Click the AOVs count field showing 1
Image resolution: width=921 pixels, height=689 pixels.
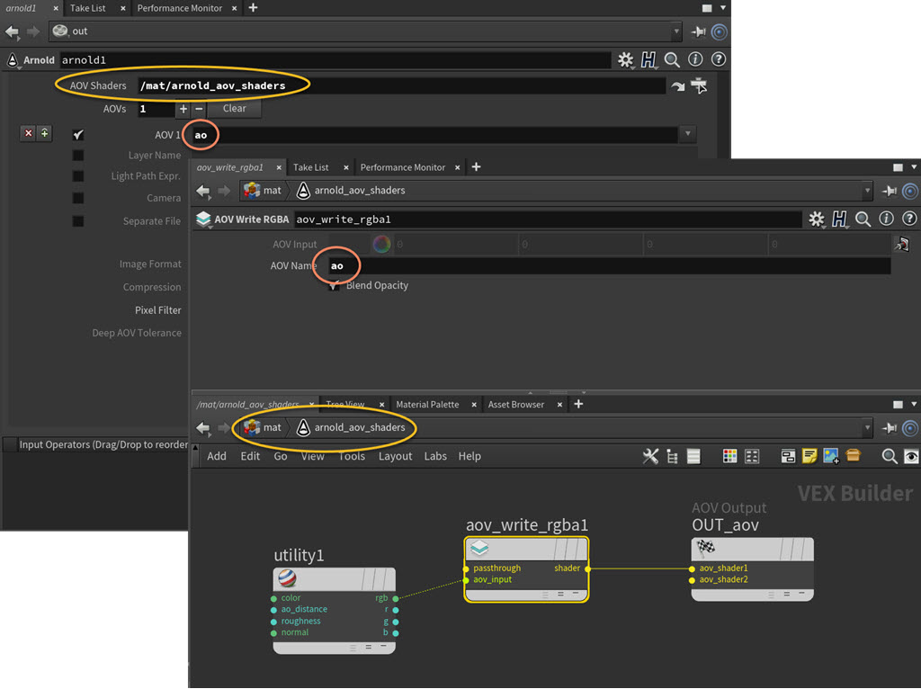coord(156,109)
